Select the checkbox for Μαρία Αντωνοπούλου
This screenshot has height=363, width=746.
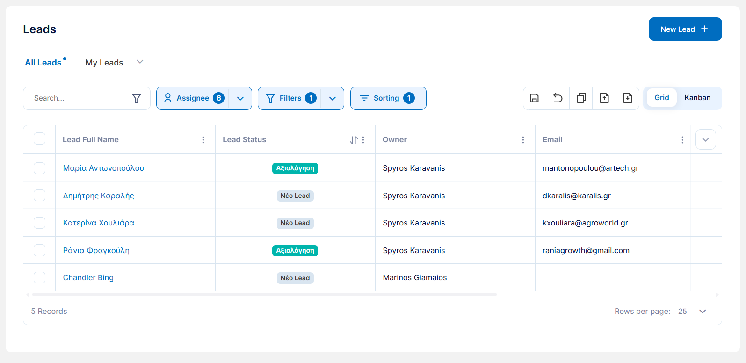(x=40, y=168)
